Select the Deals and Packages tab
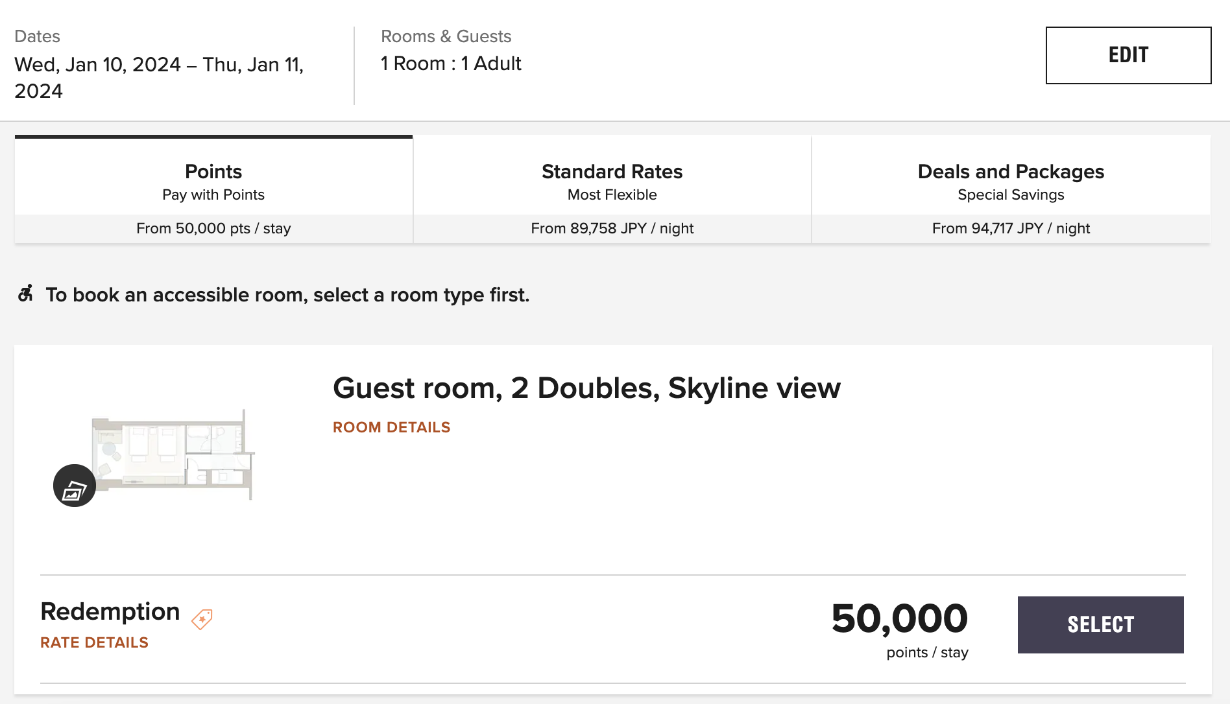This screenshot has width=1230, height=704. coord(1011,189)
